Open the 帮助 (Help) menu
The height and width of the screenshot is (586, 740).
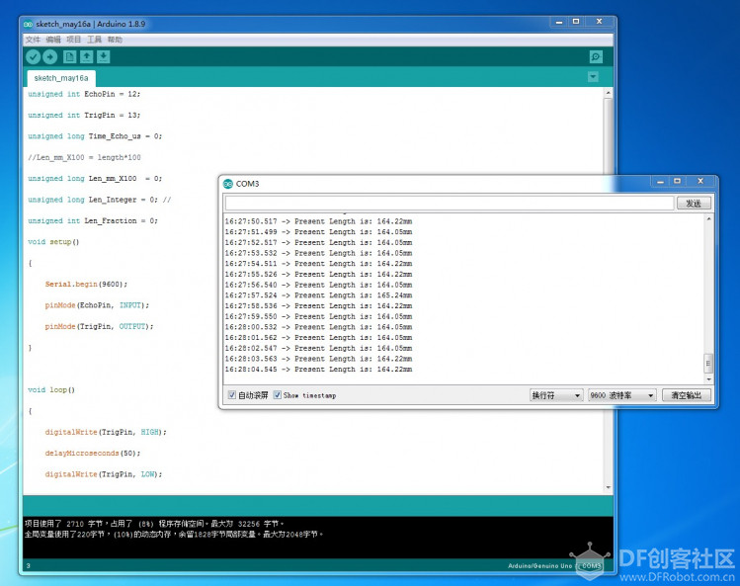coord(115,40)
